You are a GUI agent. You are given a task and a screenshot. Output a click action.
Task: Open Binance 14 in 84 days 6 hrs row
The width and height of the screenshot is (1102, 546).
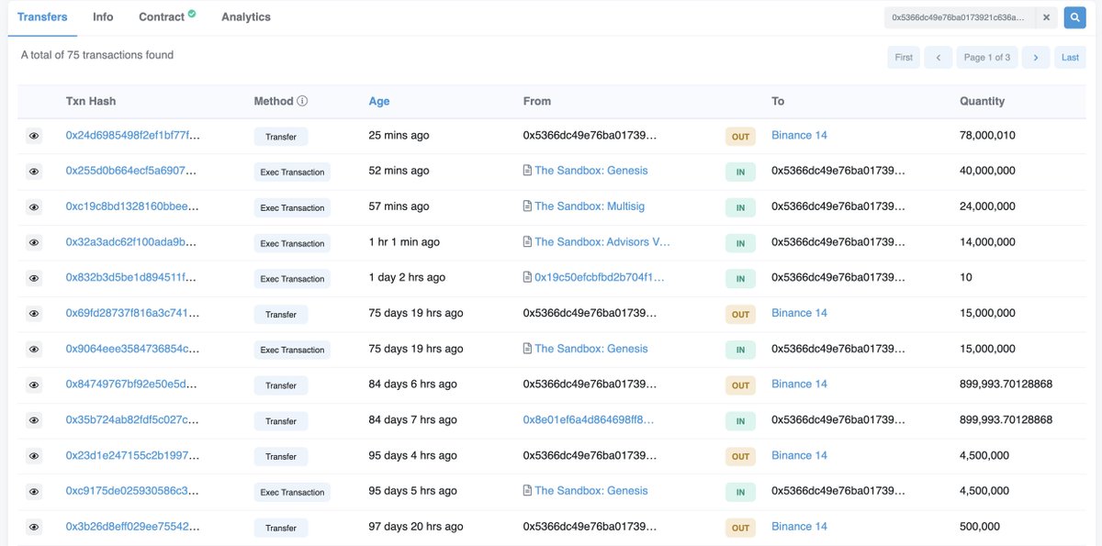pyautogui.click(x=799, y=384)
